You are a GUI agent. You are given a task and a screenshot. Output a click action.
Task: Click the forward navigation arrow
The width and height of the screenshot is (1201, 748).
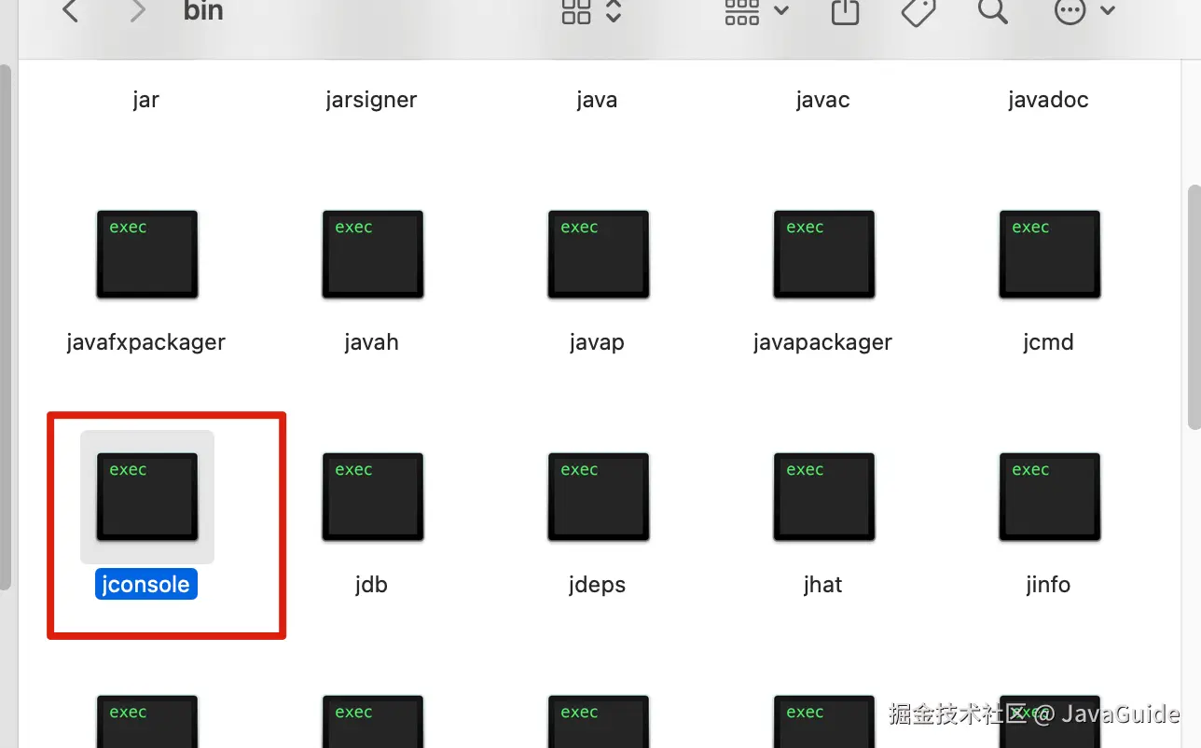coord(136,13)
